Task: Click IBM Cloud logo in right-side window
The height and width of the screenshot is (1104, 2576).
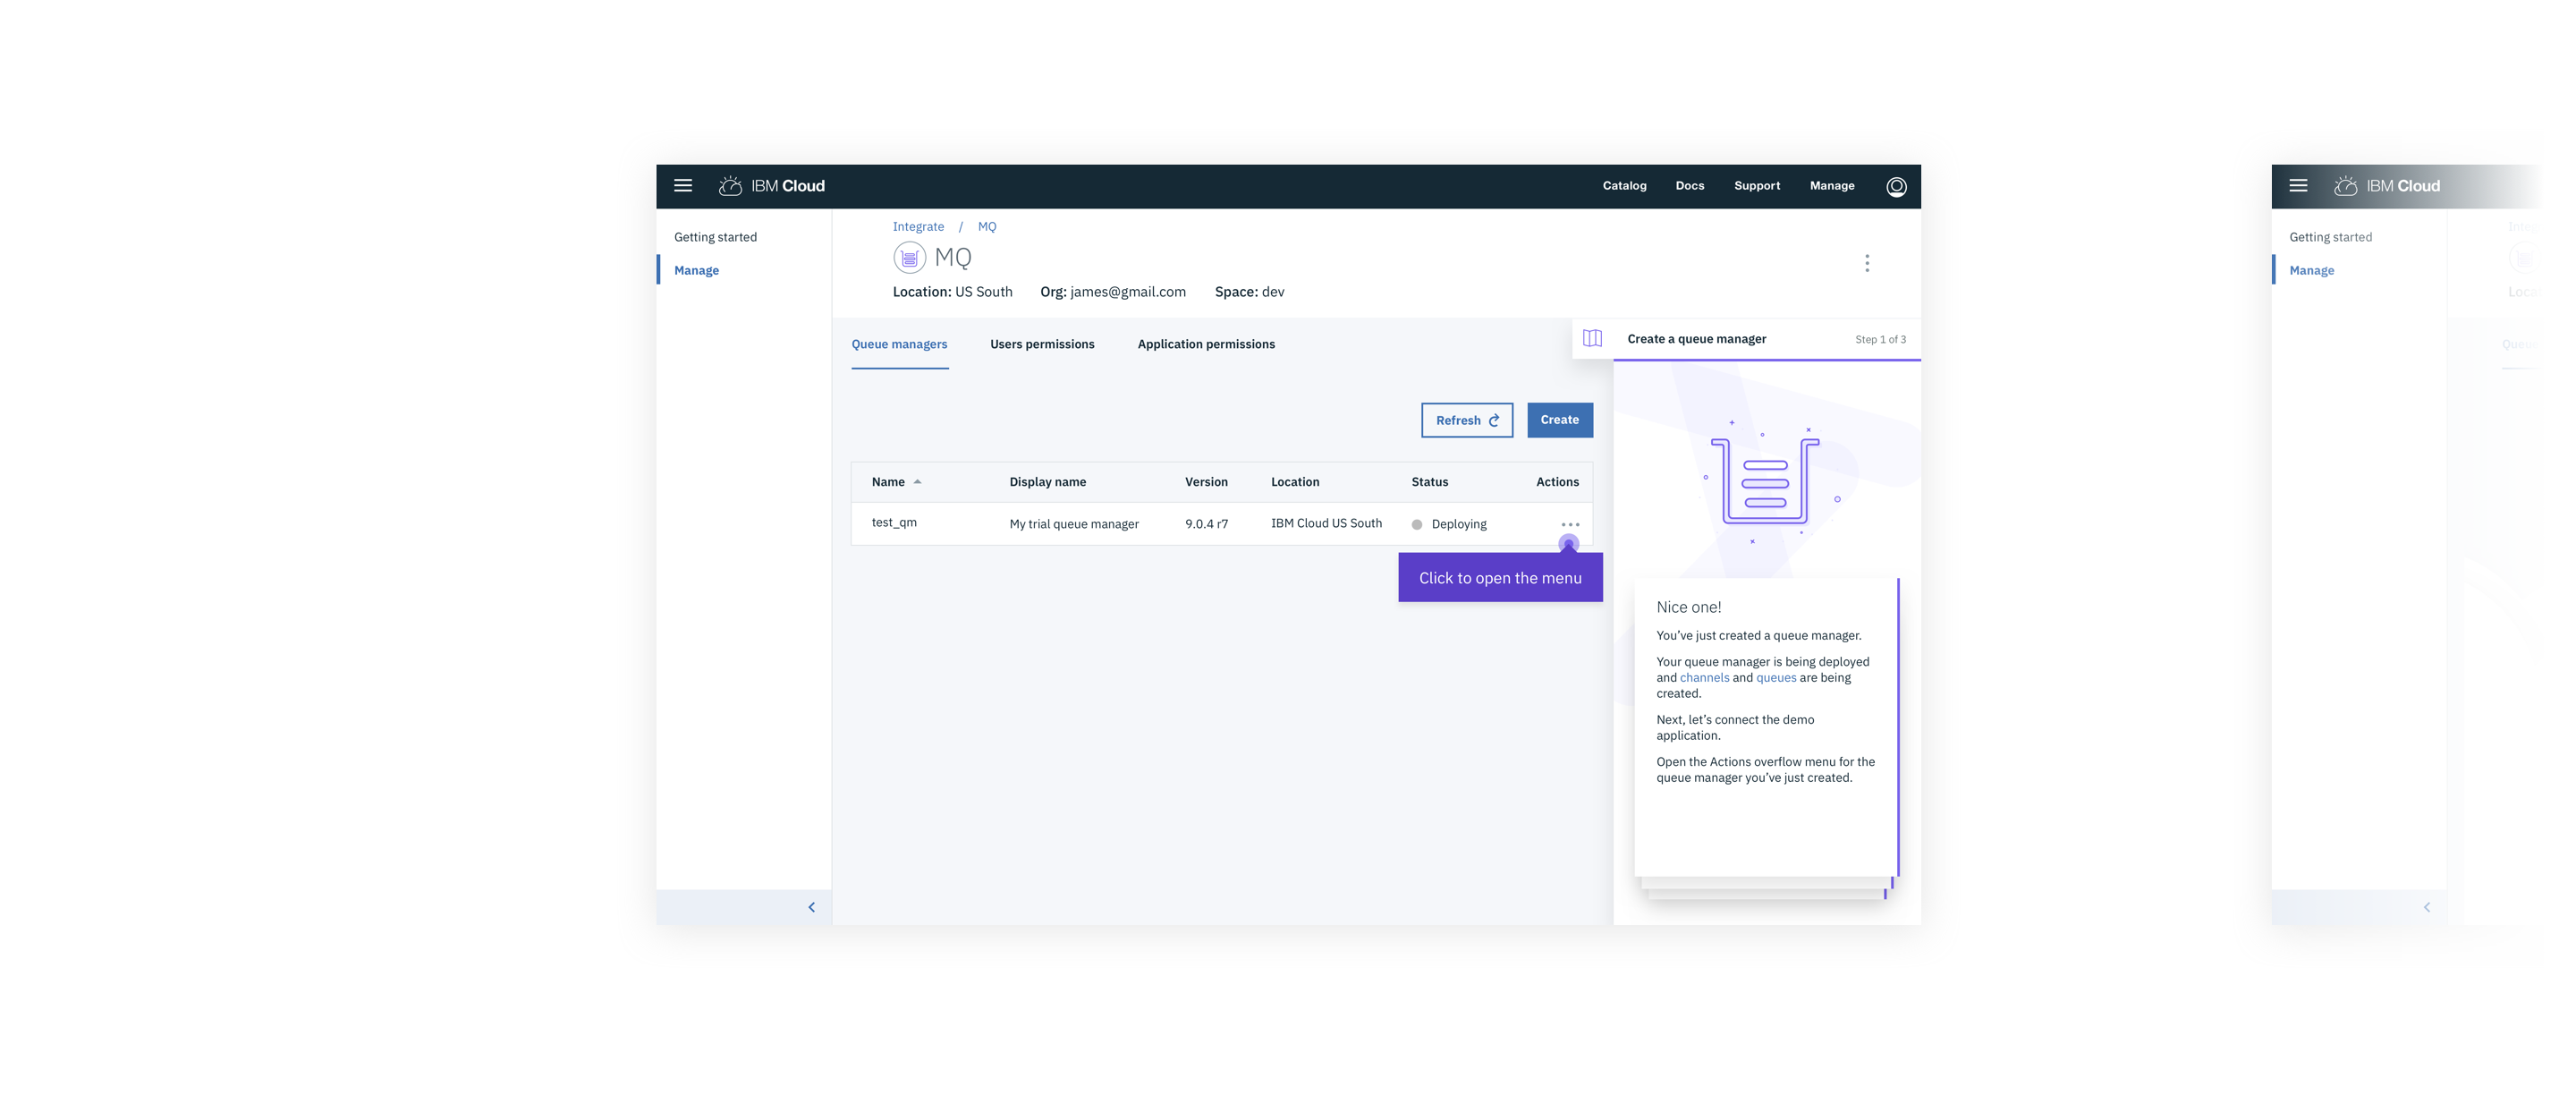Action: click(2387, 186)
